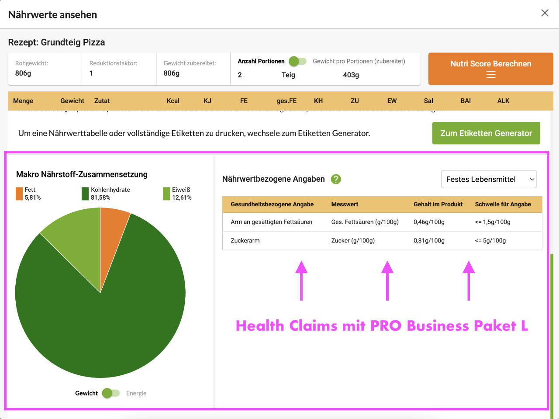
Task: Open the Zum Etiketten Generator
Action: tap(486, 133)
